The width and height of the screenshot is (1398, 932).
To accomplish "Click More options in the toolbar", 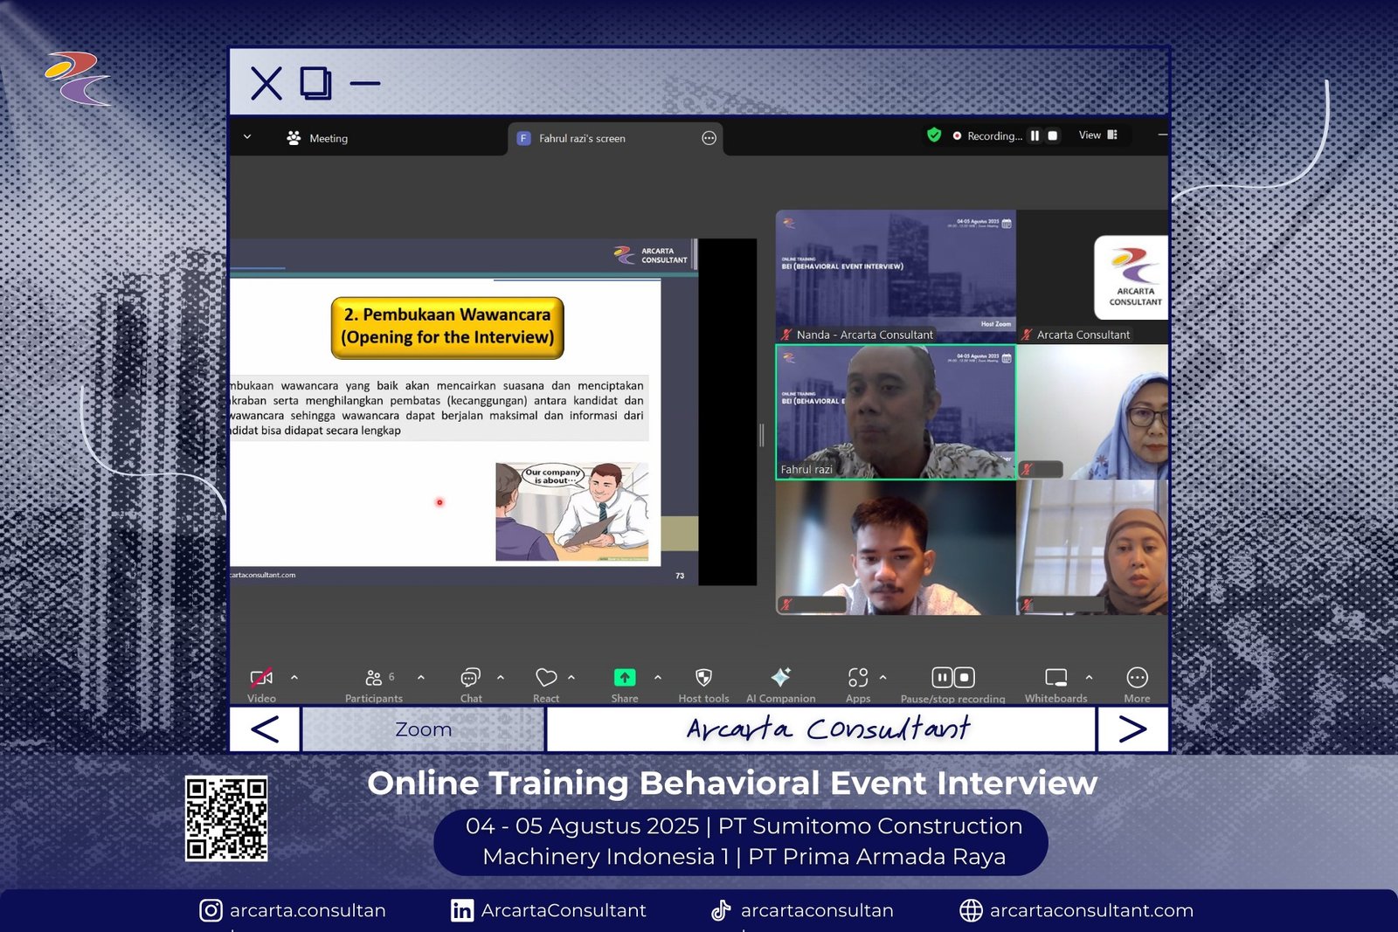I will click(1137, 678).
